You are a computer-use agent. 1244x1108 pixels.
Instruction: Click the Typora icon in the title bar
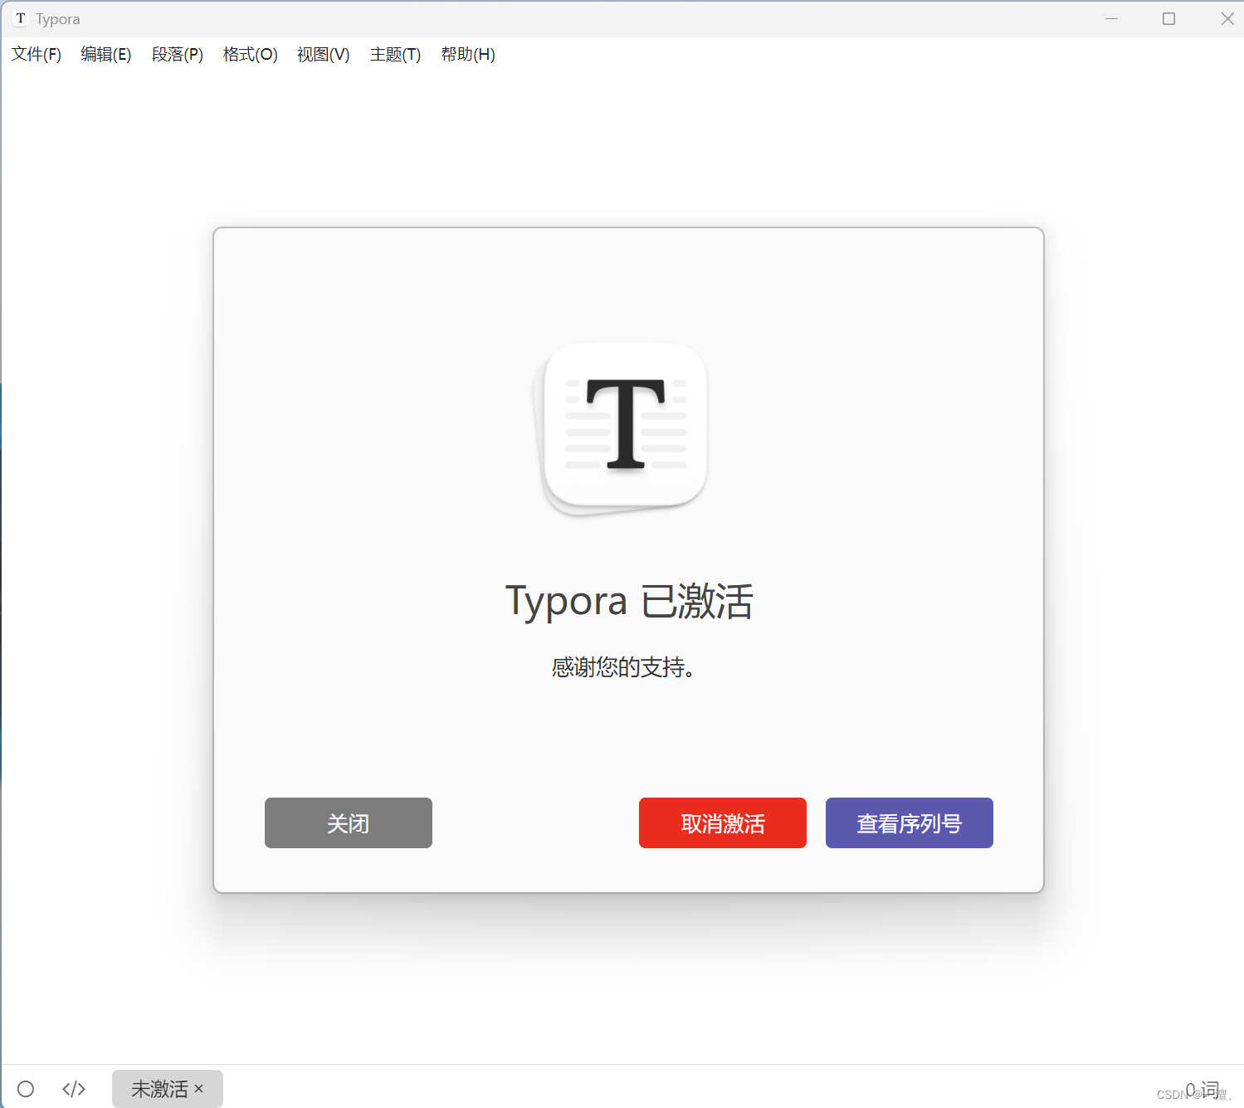pos(20,18)
